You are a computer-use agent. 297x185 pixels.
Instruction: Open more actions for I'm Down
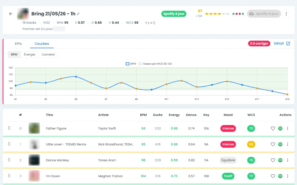[x=288, y=176]
